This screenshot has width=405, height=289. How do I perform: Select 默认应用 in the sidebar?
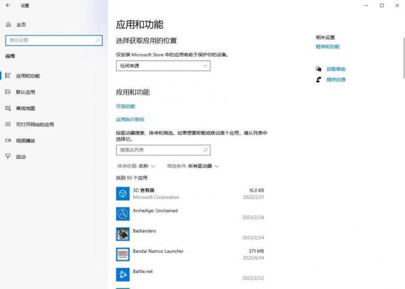(54, 92)
